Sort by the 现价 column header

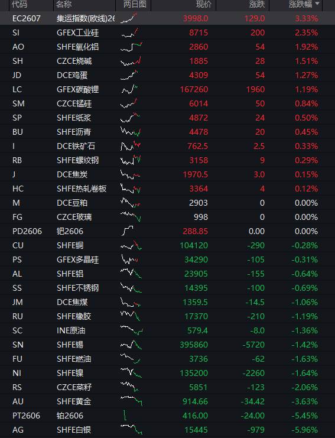tap(203, 4)
